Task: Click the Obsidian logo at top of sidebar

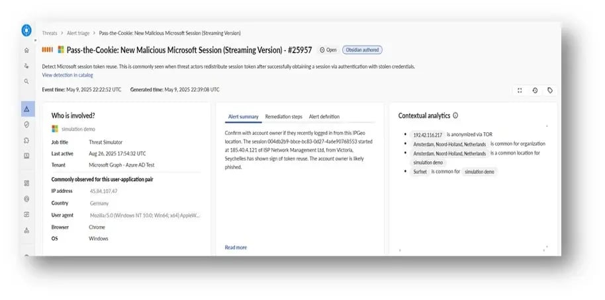Action: (x=26, y=30)
